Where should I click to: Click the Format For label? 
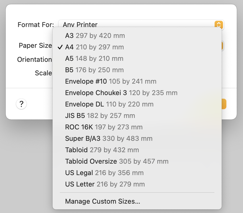click(x=36, y=25)
